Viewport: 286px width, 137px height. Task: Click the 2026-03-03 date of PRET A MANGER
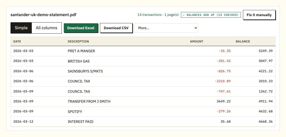pos(23,51)
